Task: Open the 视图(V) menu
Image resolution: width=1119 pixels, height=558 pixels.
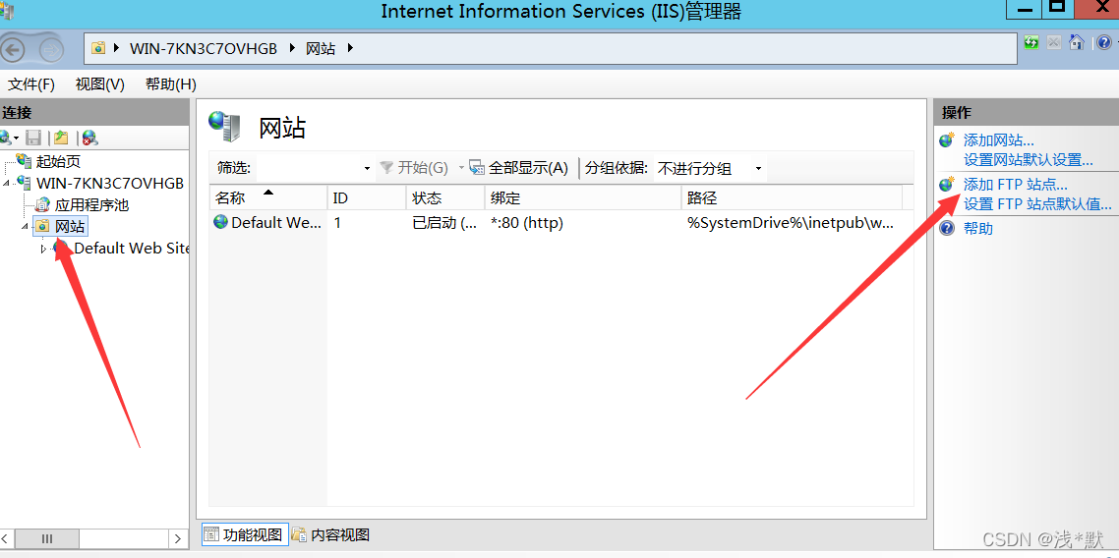Action: click(100, 84)
